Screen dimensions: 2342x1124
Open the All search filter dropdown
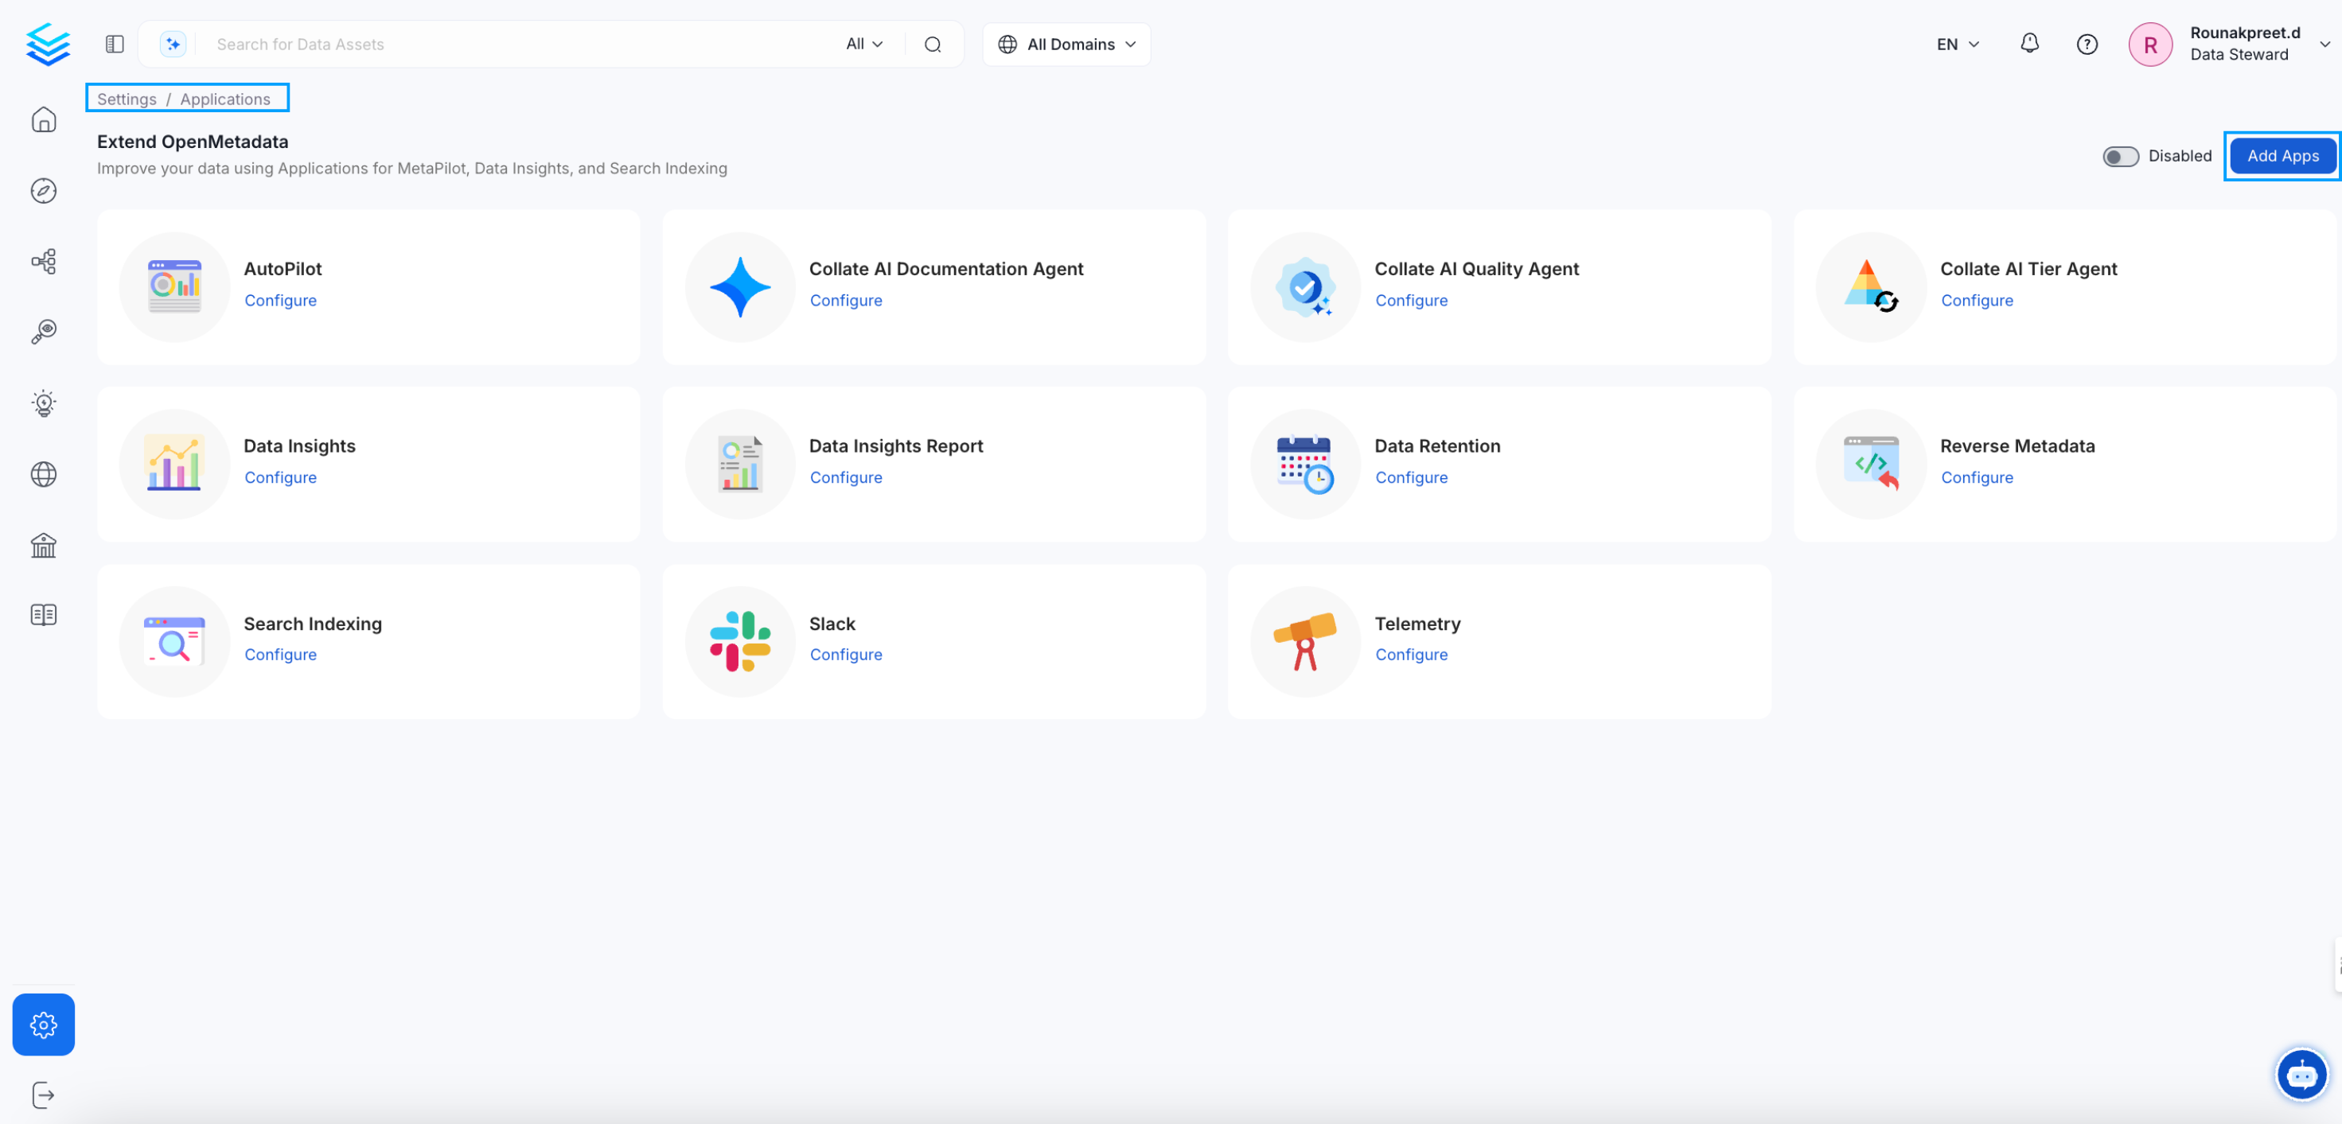[863, 44]
